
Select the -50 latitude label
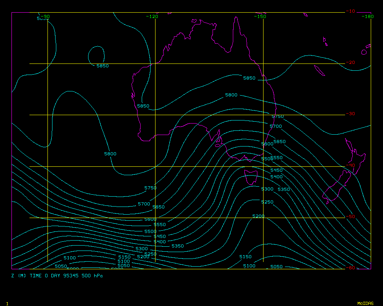350,217
